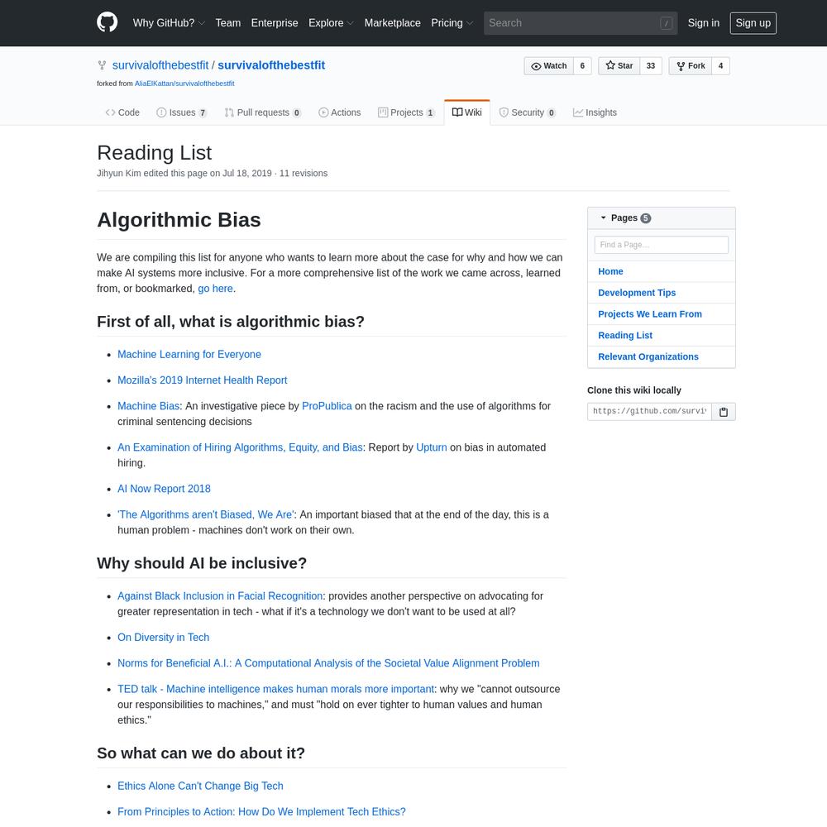The height and width of the screenshot is (827, 827).
Task: Switch to the Pull requests tab
Action: [262, 112]
